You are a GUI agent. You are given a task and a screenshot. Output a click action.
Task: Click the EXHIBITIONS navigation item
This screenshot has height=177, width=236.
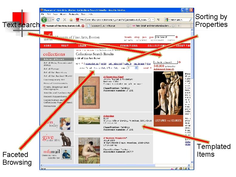tap(129, 46)
